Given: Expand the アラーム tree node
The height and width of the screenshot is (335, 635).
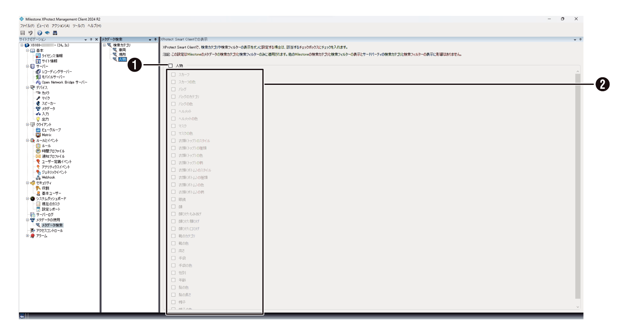Looking at the screenshot, I should (x=27, y=236).
